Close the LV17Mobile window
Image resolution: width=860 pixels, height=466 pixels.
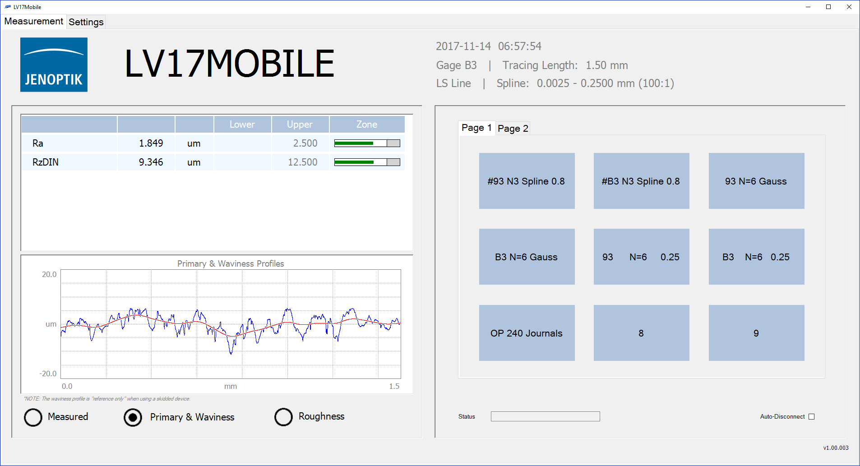[x=849, y=7]
